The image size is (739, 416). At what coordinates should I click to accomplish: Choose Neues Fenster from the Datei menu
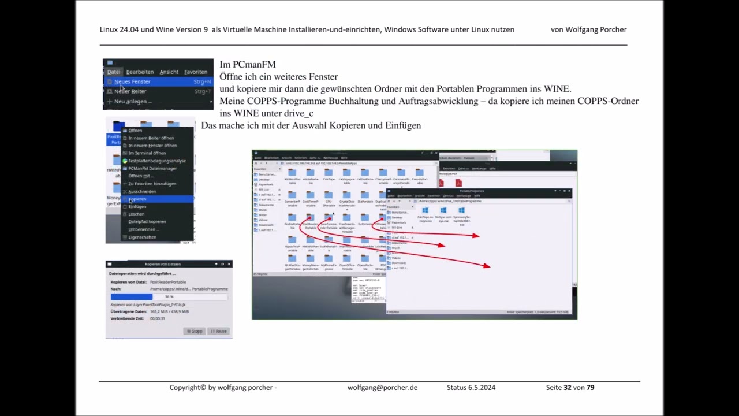click(x=158, y=81)
